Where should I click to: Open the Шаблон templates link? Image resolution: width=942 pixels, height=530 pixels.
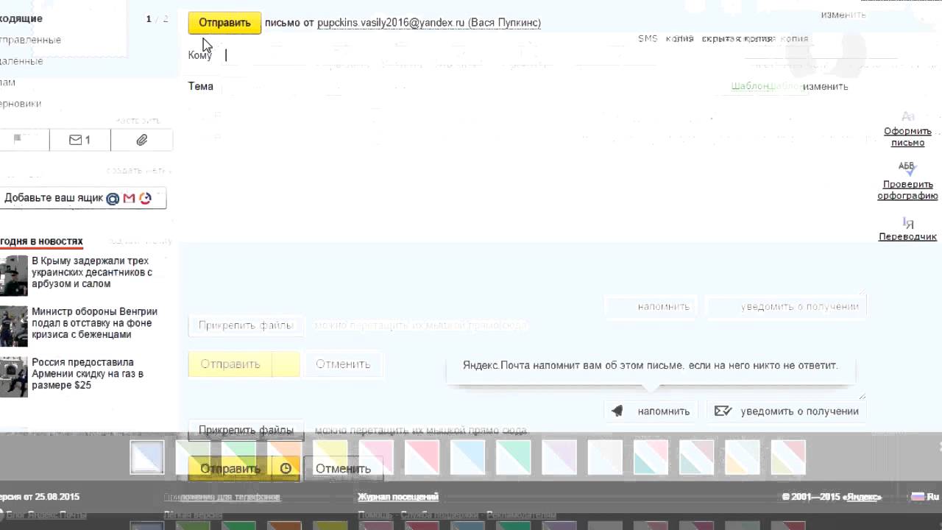click(x=750, y=87)
